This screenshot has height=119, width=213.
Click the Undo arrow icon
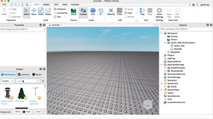tap(16, 5)
